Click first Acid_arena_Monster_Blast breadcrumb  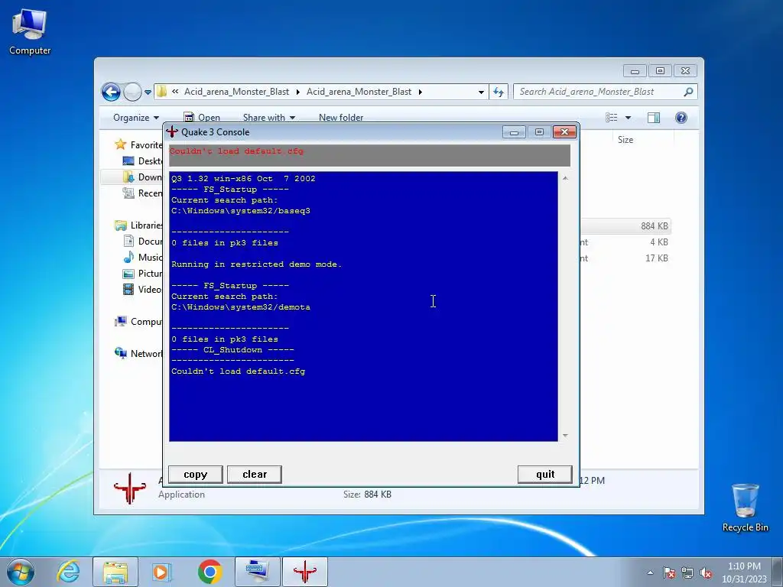point(236,92)
